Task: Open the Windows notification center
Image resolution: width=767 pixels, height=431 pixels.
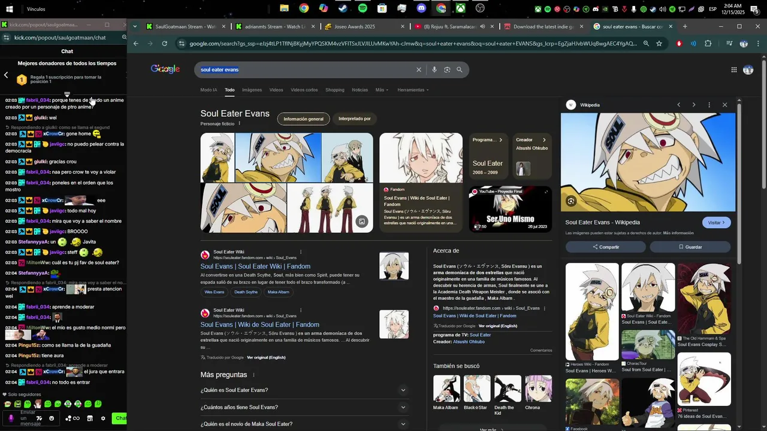Action: click(754, 9)
